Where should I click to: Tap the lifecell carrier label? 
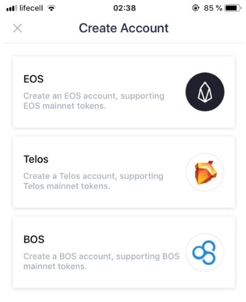click(x=31, y=8)
